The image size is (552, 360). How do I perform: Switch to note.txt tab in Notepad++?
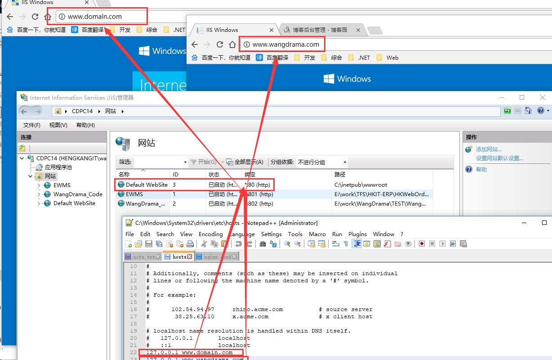click(142, 257)
